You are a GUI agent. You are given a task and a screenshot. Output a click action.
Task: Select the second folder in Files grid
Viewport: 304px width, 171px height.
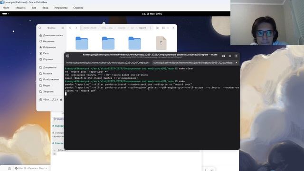108,43
